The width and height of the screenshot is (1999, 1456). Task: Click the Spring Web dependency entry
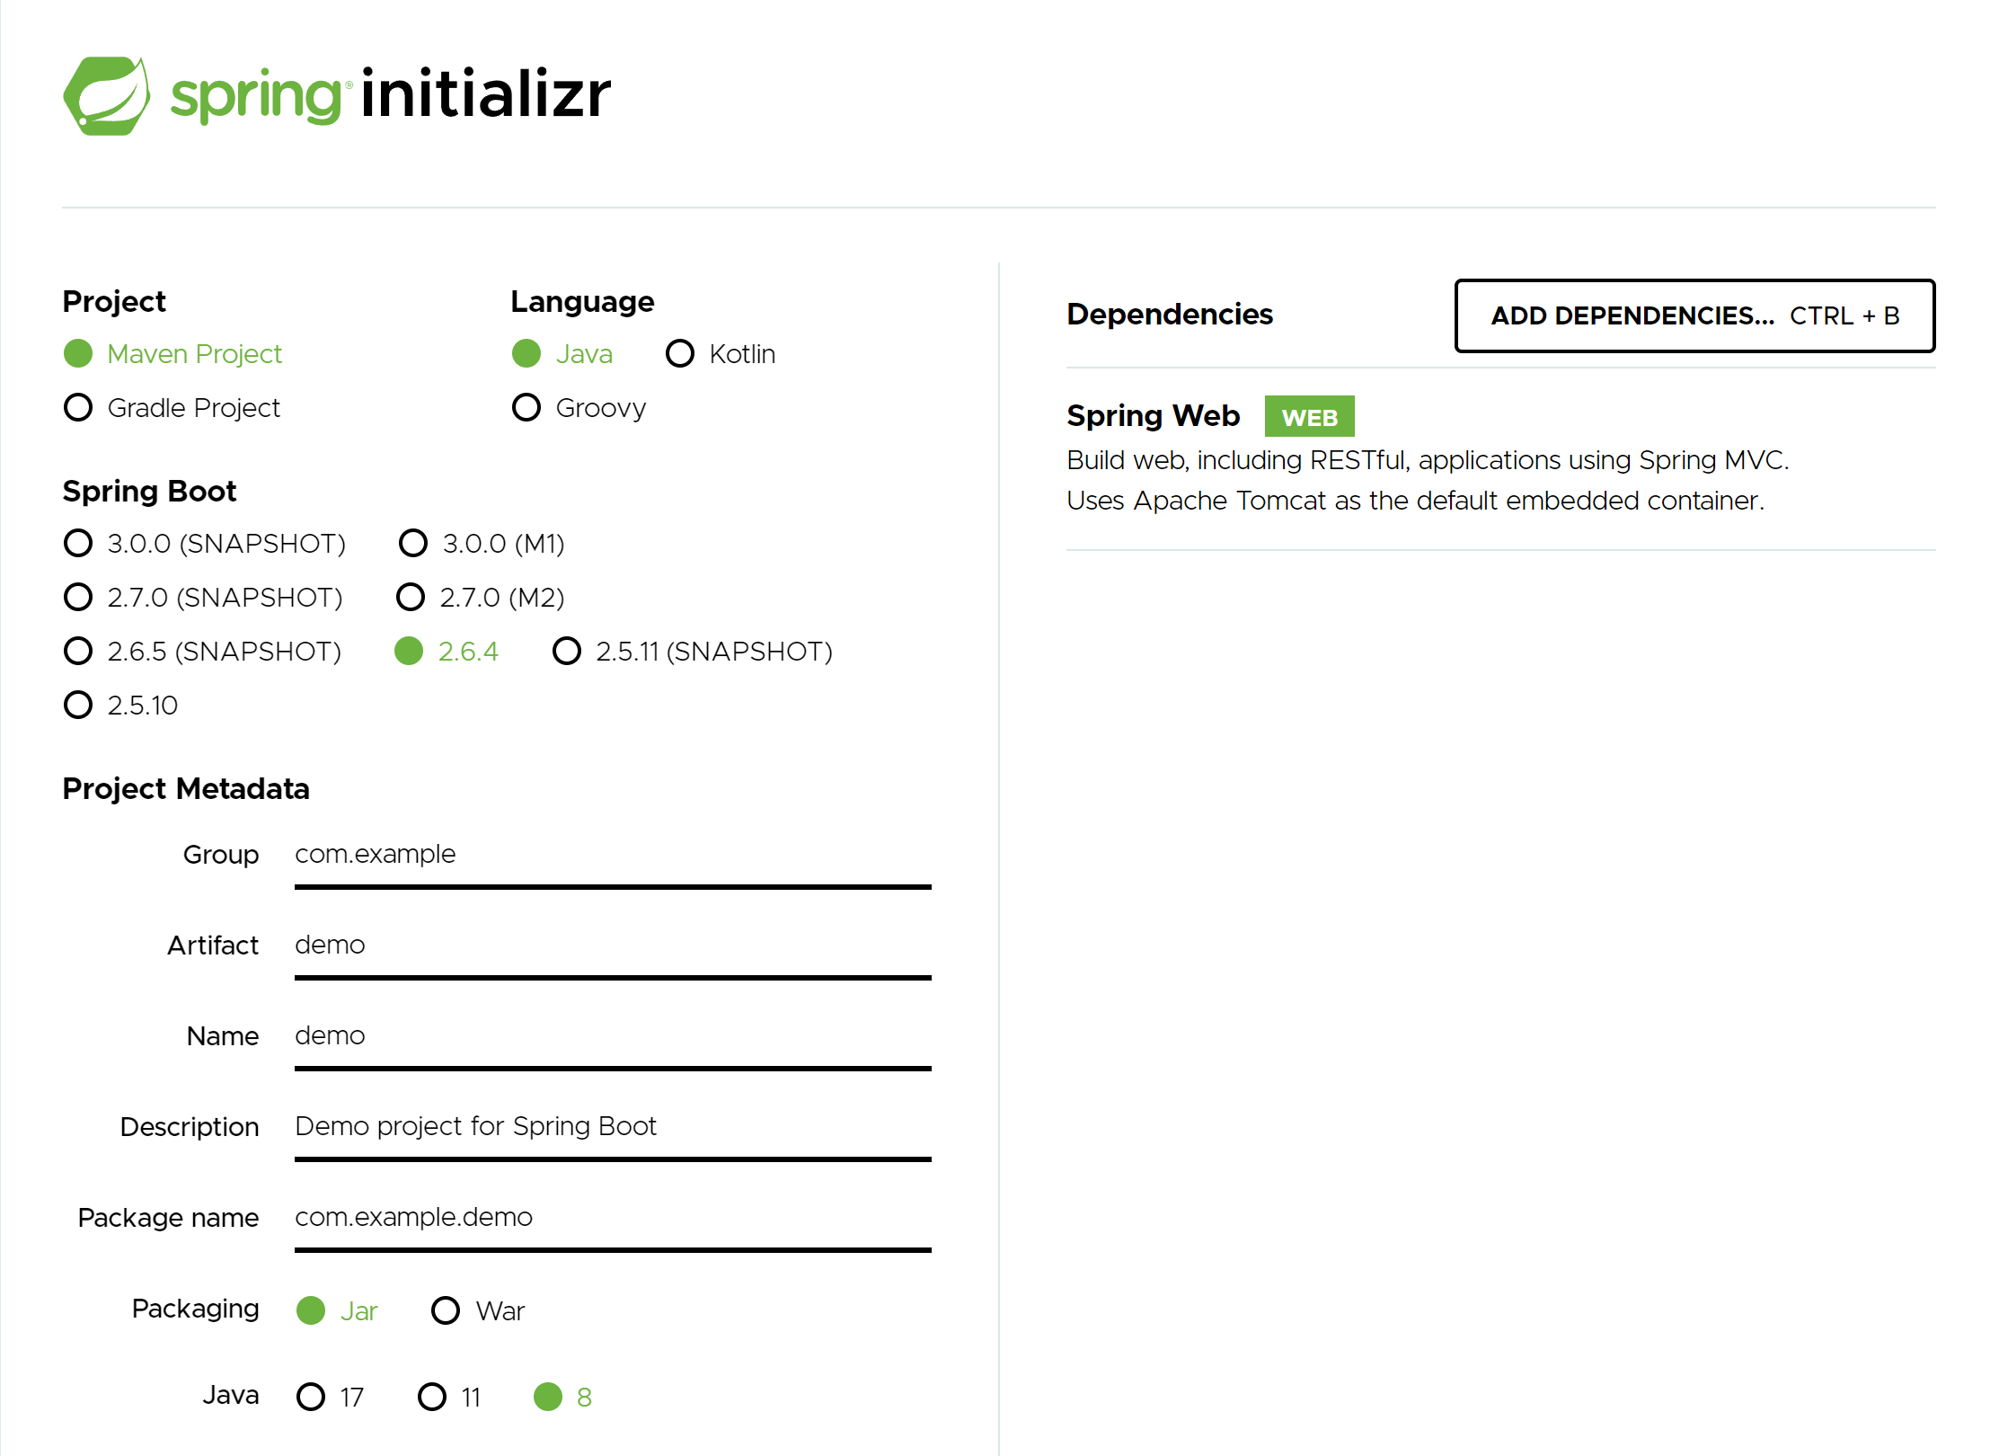pos(1153,415)
